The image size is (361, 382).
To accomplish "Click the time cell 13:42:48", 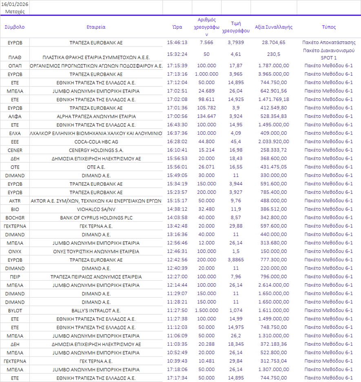I will click(177, 226).
